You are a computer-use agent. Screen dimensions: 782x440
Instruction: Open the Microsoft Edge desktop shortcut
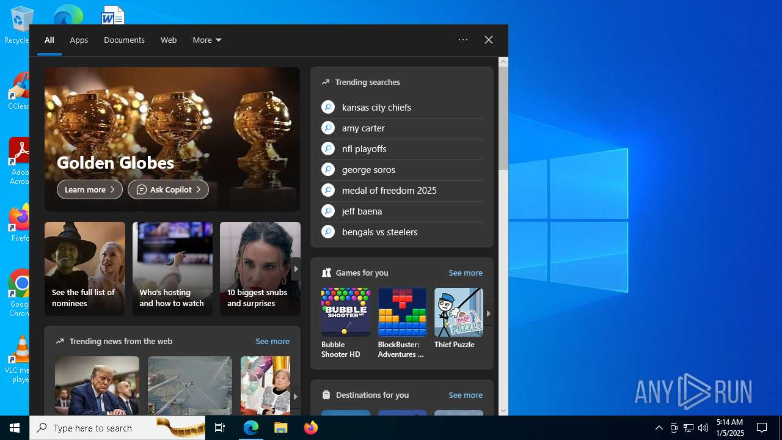(67, 15)
